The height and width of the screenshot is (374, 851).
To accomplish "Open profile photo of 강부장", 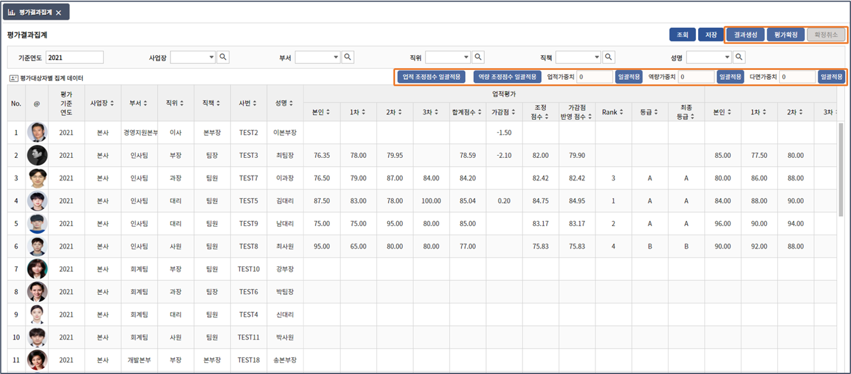I will click(x=37, y=269).
